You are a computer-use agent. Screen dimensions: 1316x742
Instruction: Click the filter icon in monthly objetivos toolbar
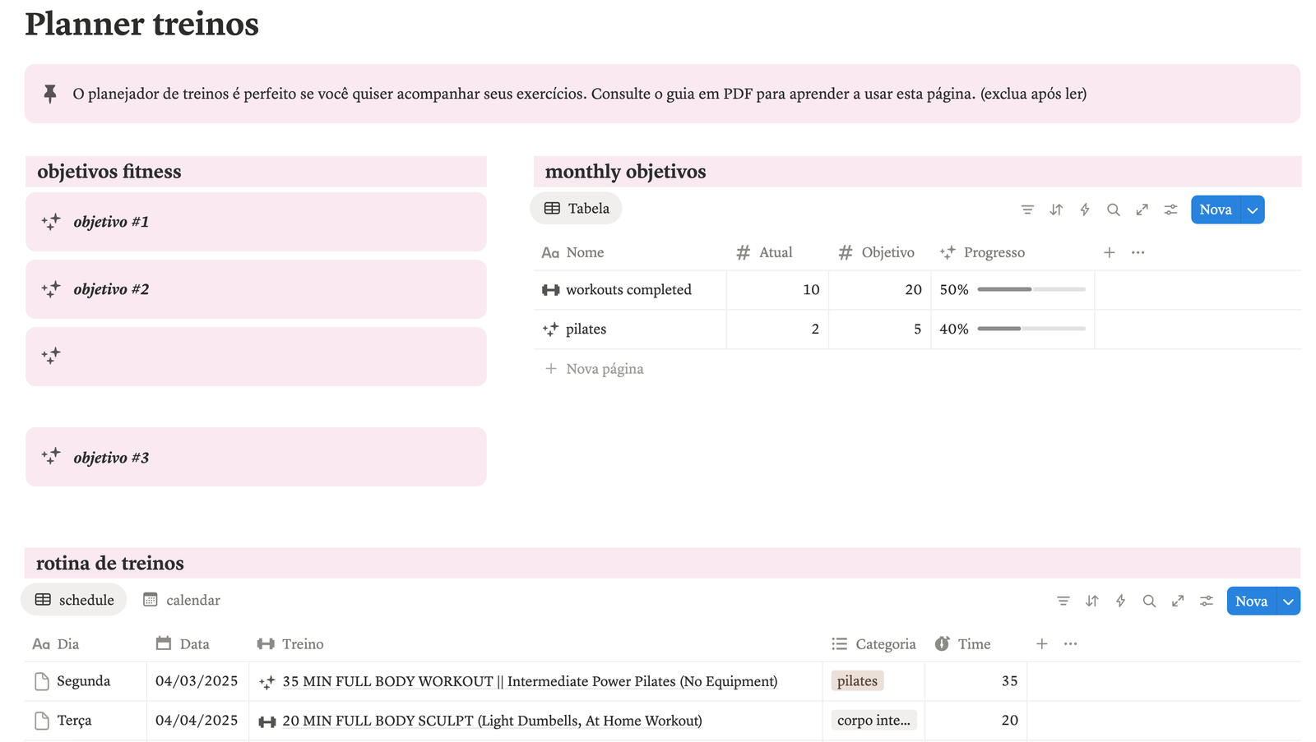pyautogui.click(x=1027, y=210)
